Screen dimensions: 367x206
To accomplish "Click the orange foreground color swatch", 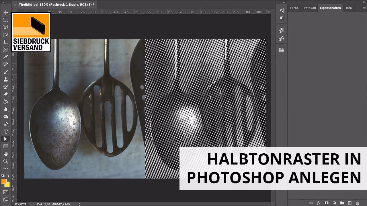I will tap(4, 181).
